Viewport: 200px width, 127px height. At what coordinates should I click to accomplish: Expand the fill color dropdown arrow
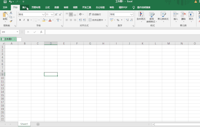tap(47, 20)
